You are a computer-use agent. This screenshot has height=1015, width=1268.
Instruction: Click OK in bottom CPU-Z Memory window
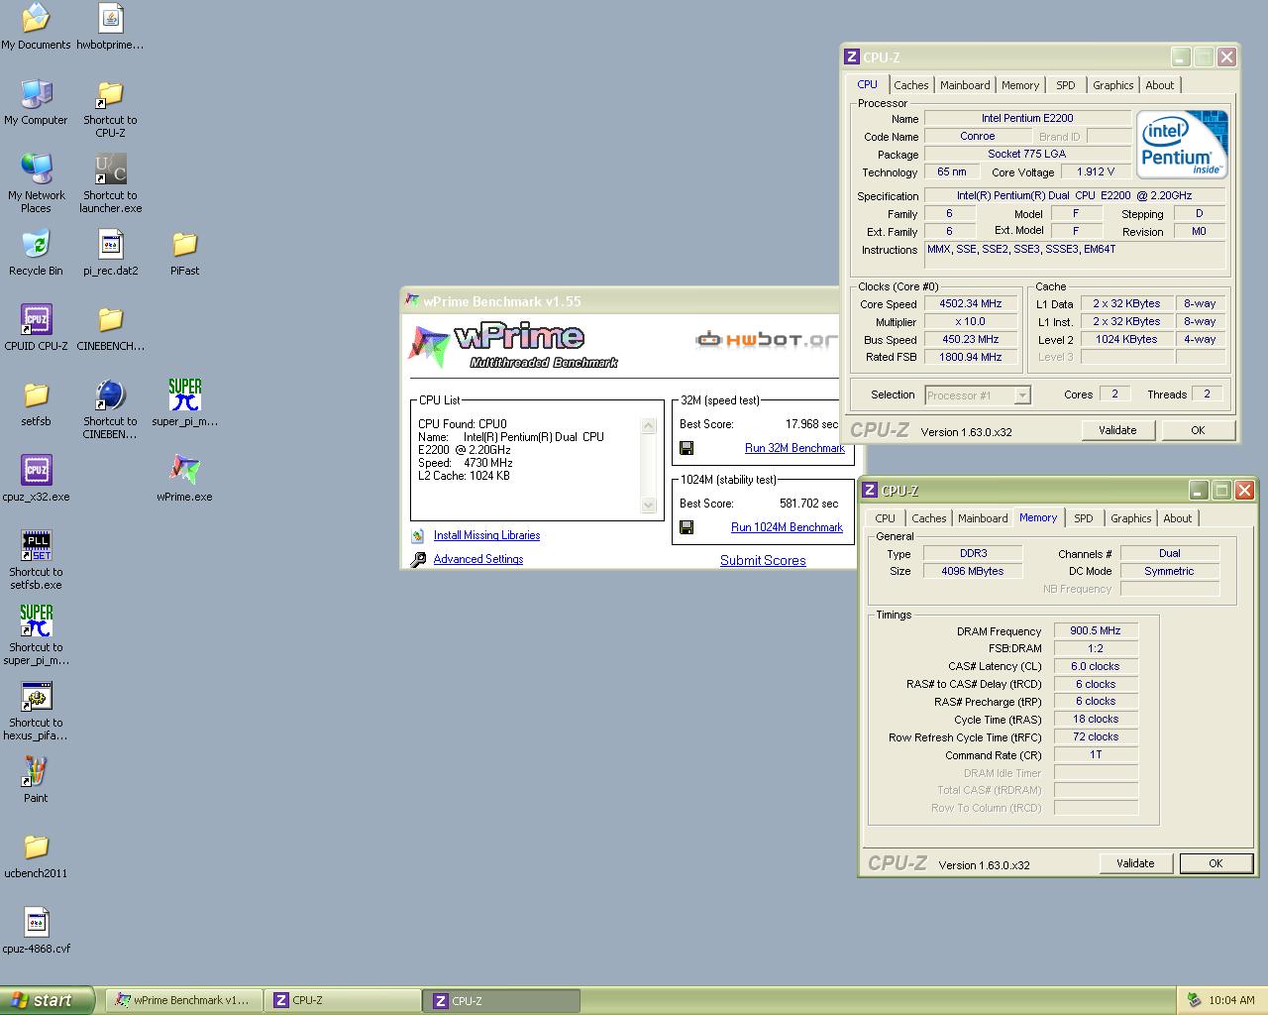tap(1215, 863)
